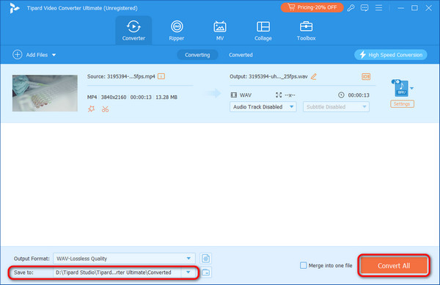Rename output file with pencil icon
This screenshot has height=285, width=440.
point(314,76)
